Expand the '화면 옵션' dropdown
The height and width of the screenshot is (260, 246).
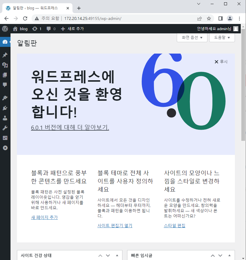click(x=192, y=38)
